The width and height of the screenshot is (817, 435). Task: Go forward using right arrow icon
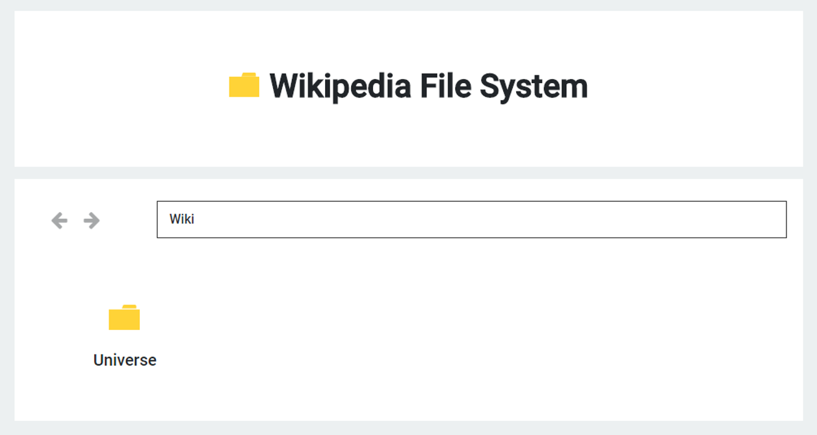[92, 221]
